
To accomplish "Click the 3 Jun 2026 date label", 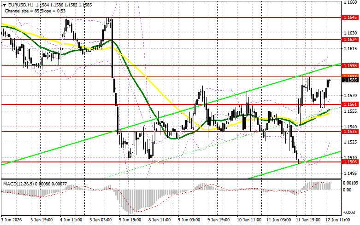I will click(x=12, y=220).
